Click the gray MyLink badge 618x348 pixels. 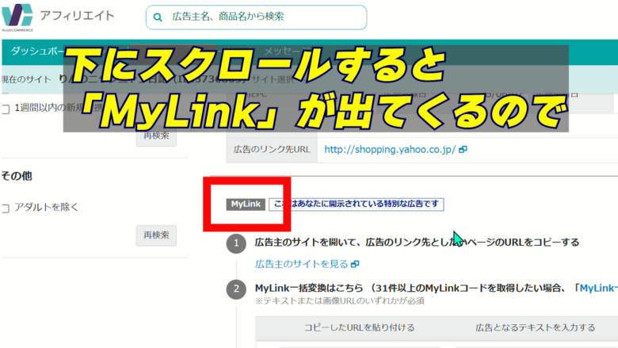(x=246, y=205)
